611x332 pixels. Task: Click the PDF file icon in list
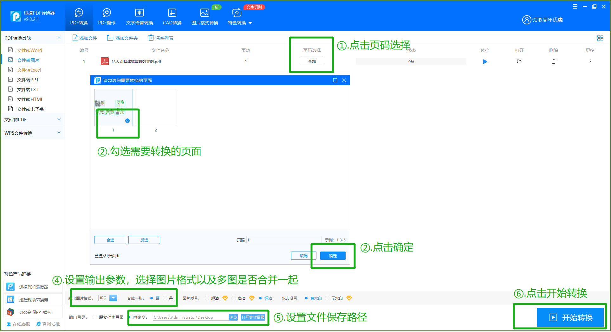105,61
